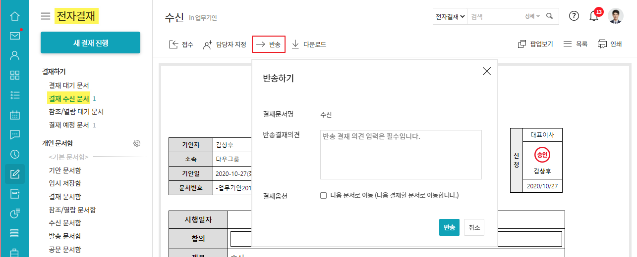Open the contacts person icon in sidebar
Viewport: 637px width, 257px height.
click(14, 55)
